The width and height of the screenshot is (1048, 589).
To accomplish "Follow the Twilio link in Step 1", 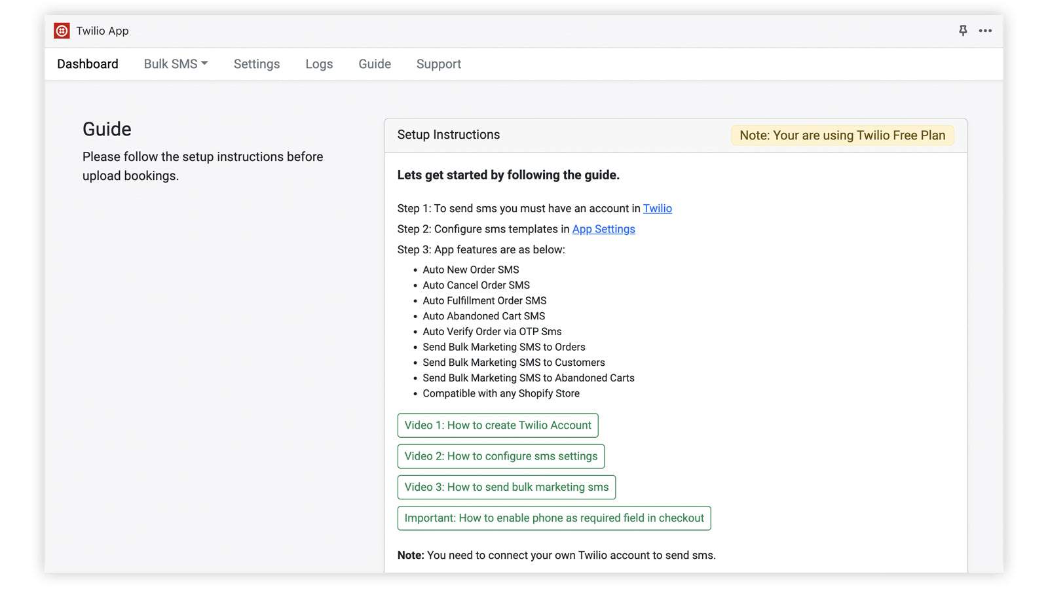I will click(x=657, y=209).
